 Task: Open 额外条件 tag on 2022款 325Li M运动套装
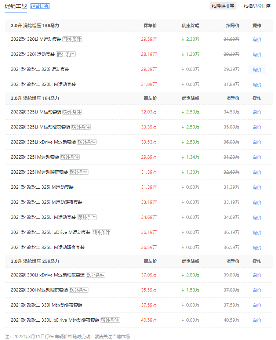72,112
